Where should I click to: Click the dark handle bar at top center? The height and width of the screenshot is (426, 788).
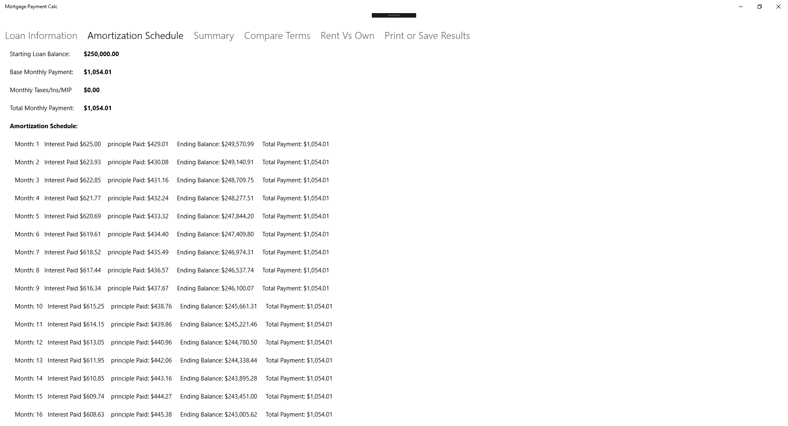[x=394, y=15]
